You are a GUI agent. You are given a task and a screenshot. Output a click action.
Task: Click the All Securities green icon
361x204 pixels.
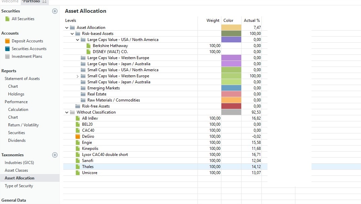pyautogui.click(x=7, y=19)
